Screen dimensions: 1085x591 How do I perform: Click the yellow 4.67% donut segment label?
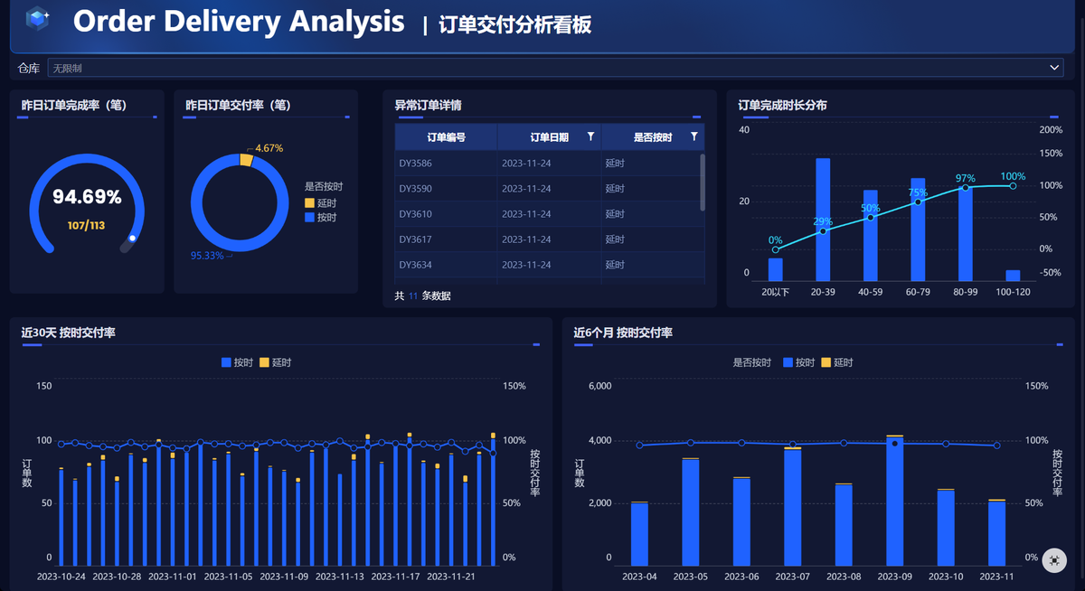[269, 147]
